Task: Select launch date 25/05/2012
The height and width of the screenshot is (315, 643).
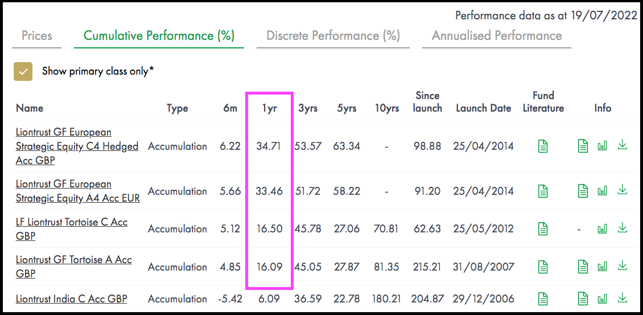Action: pos(484,229)
